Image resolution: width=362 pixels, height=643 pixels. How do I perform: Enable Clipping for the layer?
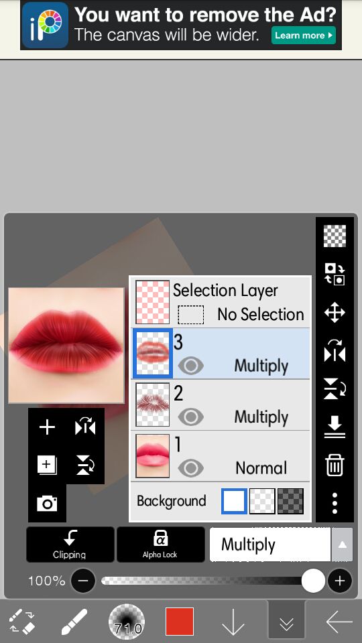(x=70, y=545)
